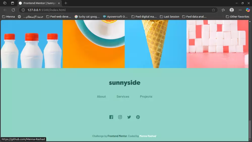Open the Fwd digital ma... bookmarks folder

(x=144, y=17)
